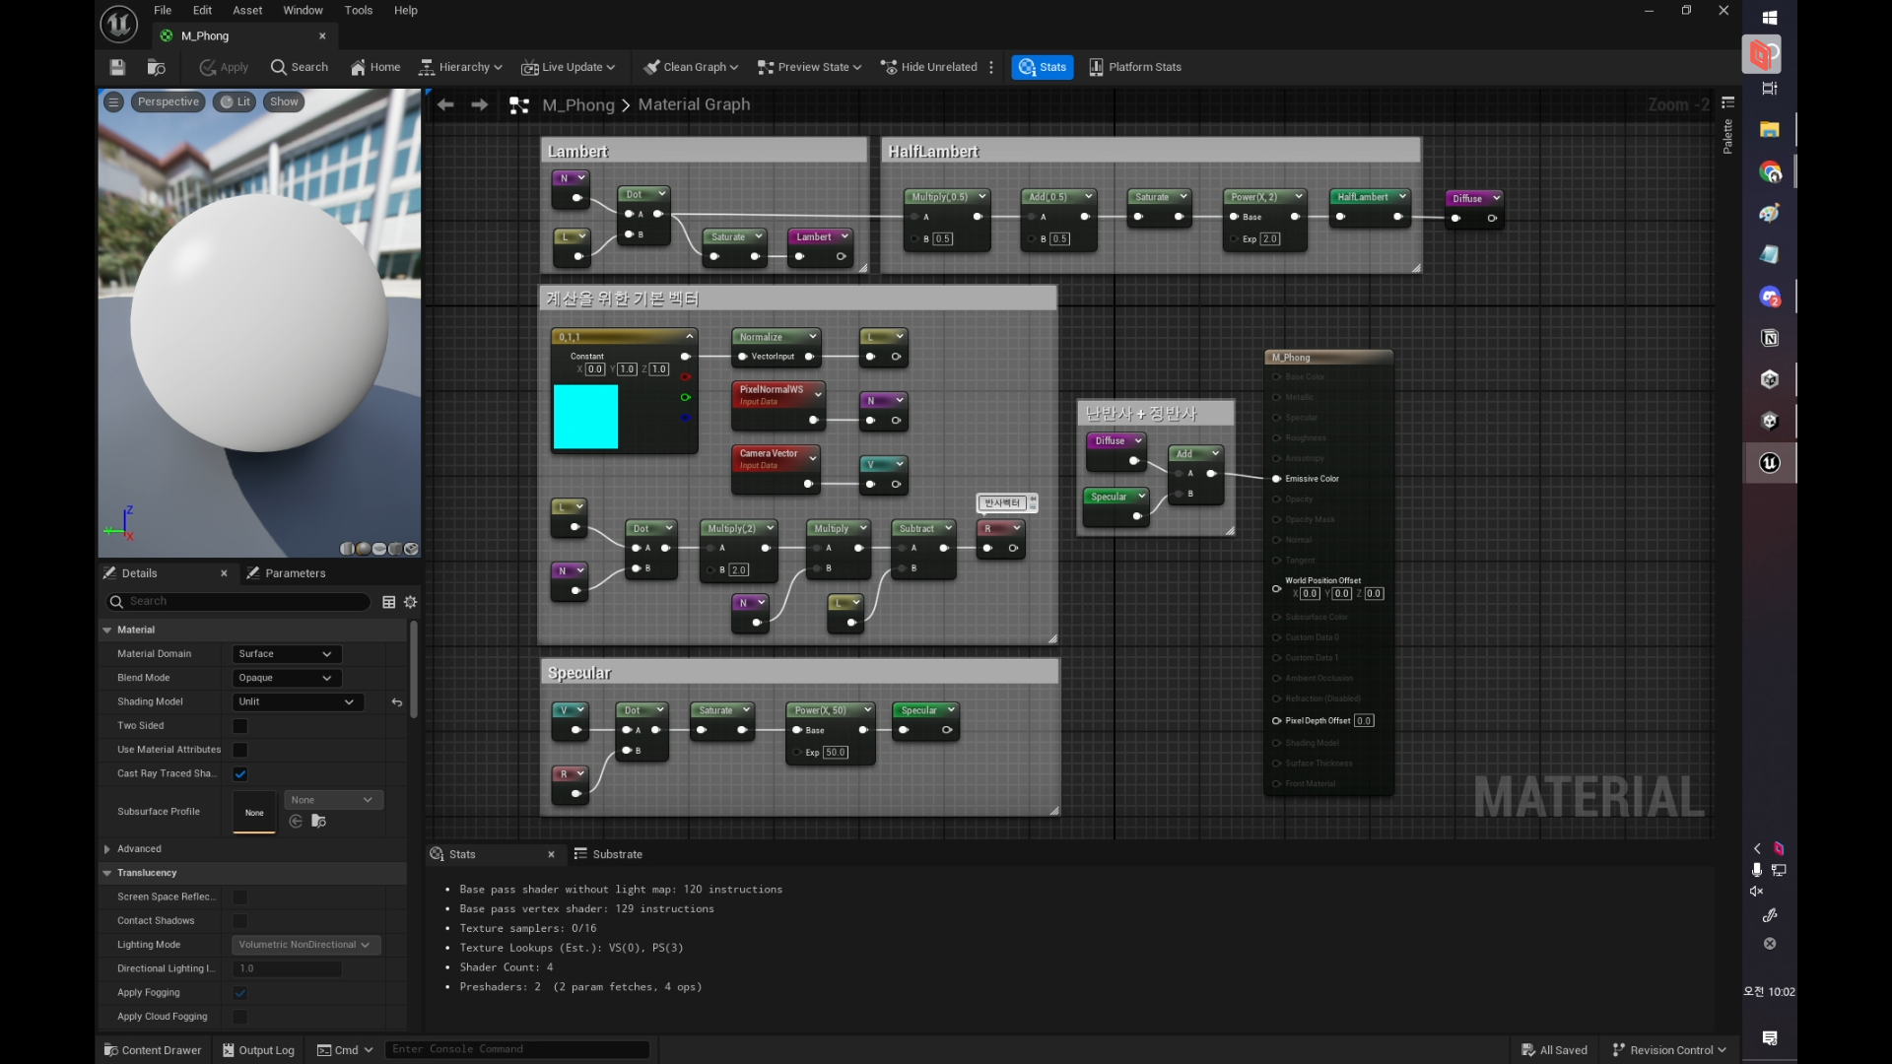Open the Shading Model dropdown
1892x1064 pixels.
(x=296, y=701)
